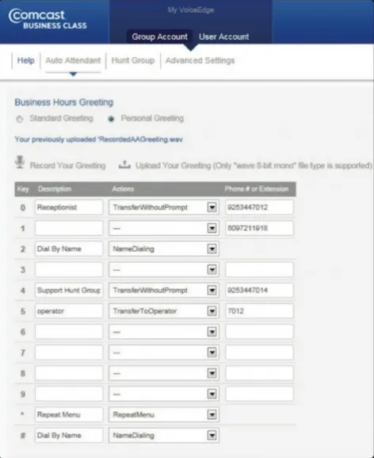
Task: Click the empty description field for key 6
Action: [x=69, y=332]
